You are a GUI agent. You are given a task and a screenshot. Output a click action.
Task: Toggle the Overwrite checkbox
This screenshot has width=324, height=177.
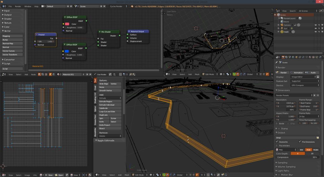click(277, 142)
